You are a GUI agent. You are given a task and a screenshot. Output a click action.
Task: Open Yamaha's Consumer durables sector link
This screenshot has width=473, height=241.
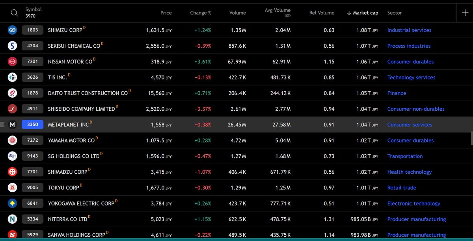pyautogui.click(x=410, y=140)
